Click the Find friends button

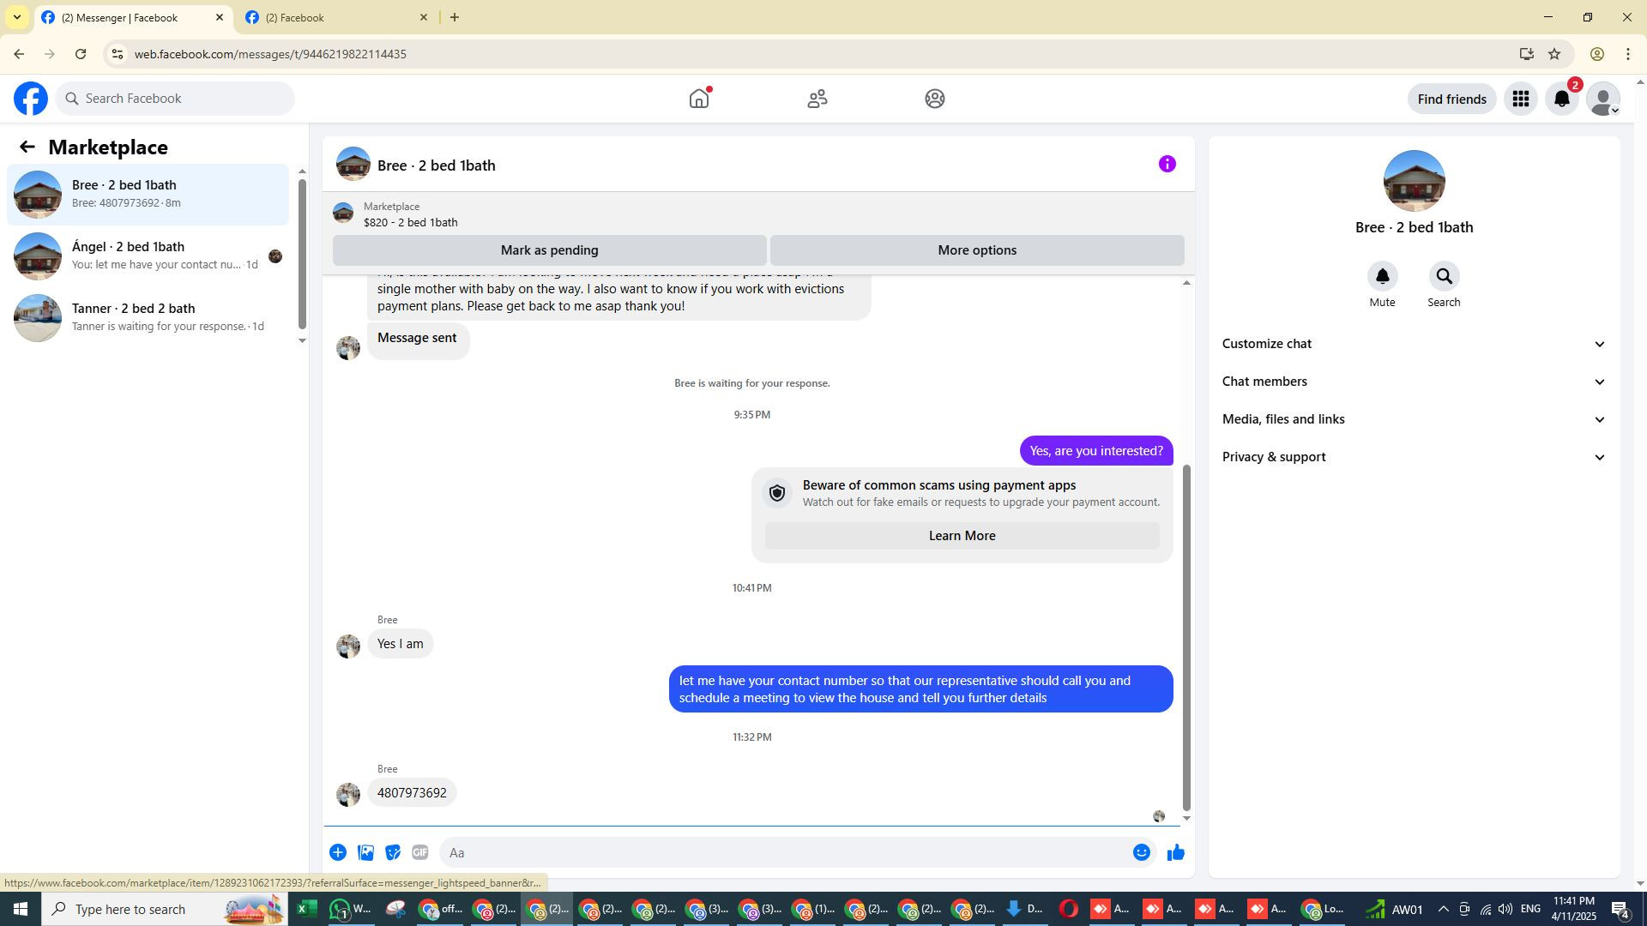pos(1451,99)
